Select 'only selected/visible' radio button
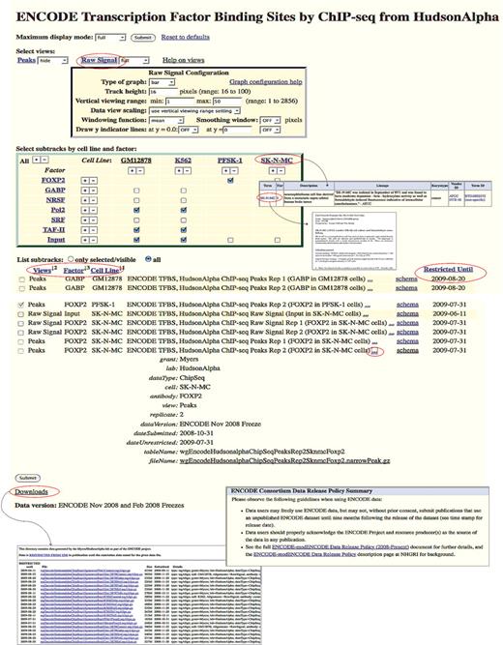This screenshot has height=645, width=503. tap(71, 259)
